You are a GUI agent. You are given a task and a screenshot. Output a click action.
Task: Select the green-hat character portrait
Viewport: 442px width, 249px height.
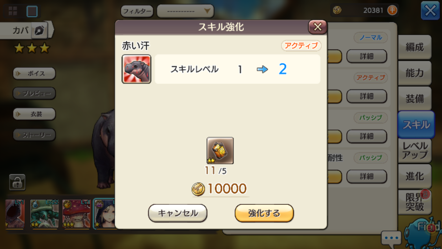pyautogui.click(x=44, y=214)
